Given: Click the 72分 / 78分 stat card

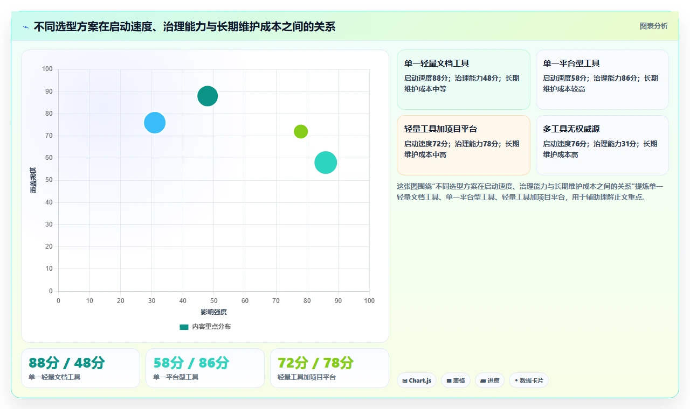Looking at the screenshot, I should [329, 368].
